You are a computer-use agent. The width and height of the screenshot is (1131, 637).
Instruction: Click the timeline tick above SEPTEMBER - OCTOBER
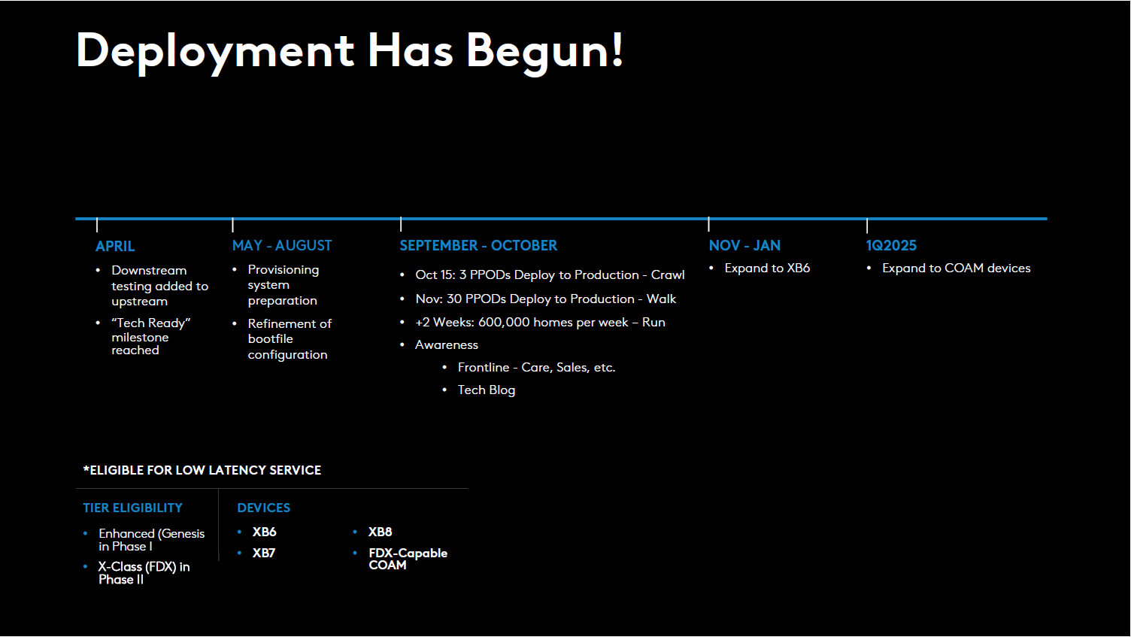point(401,224)
